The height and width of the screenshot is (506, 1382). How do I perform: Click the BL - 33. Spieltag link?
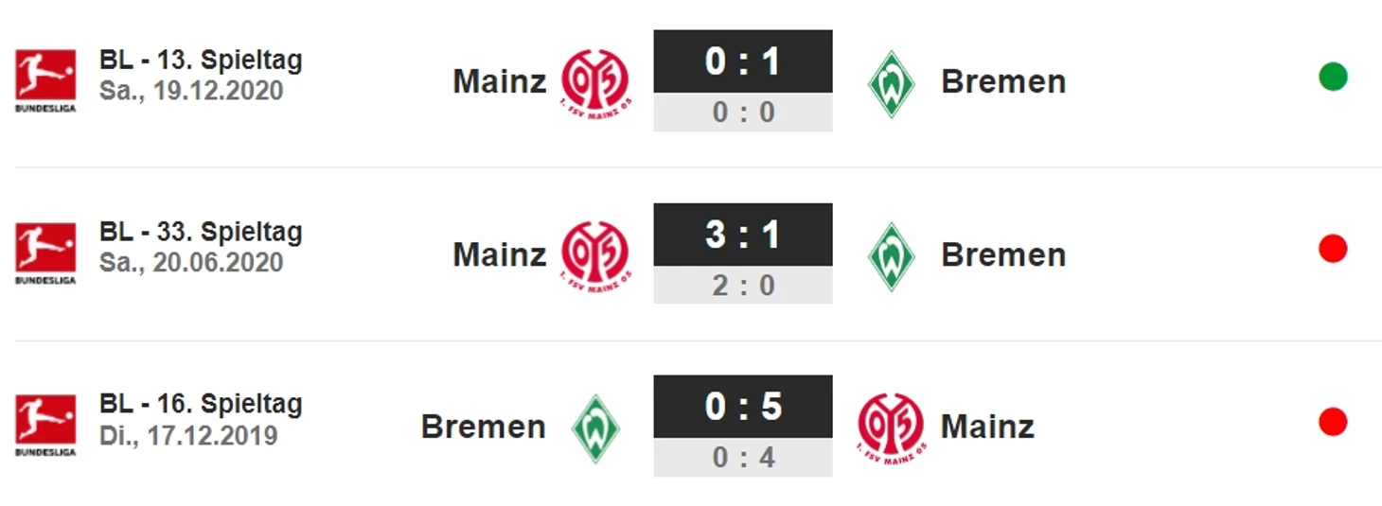click(x=201, y=233)
